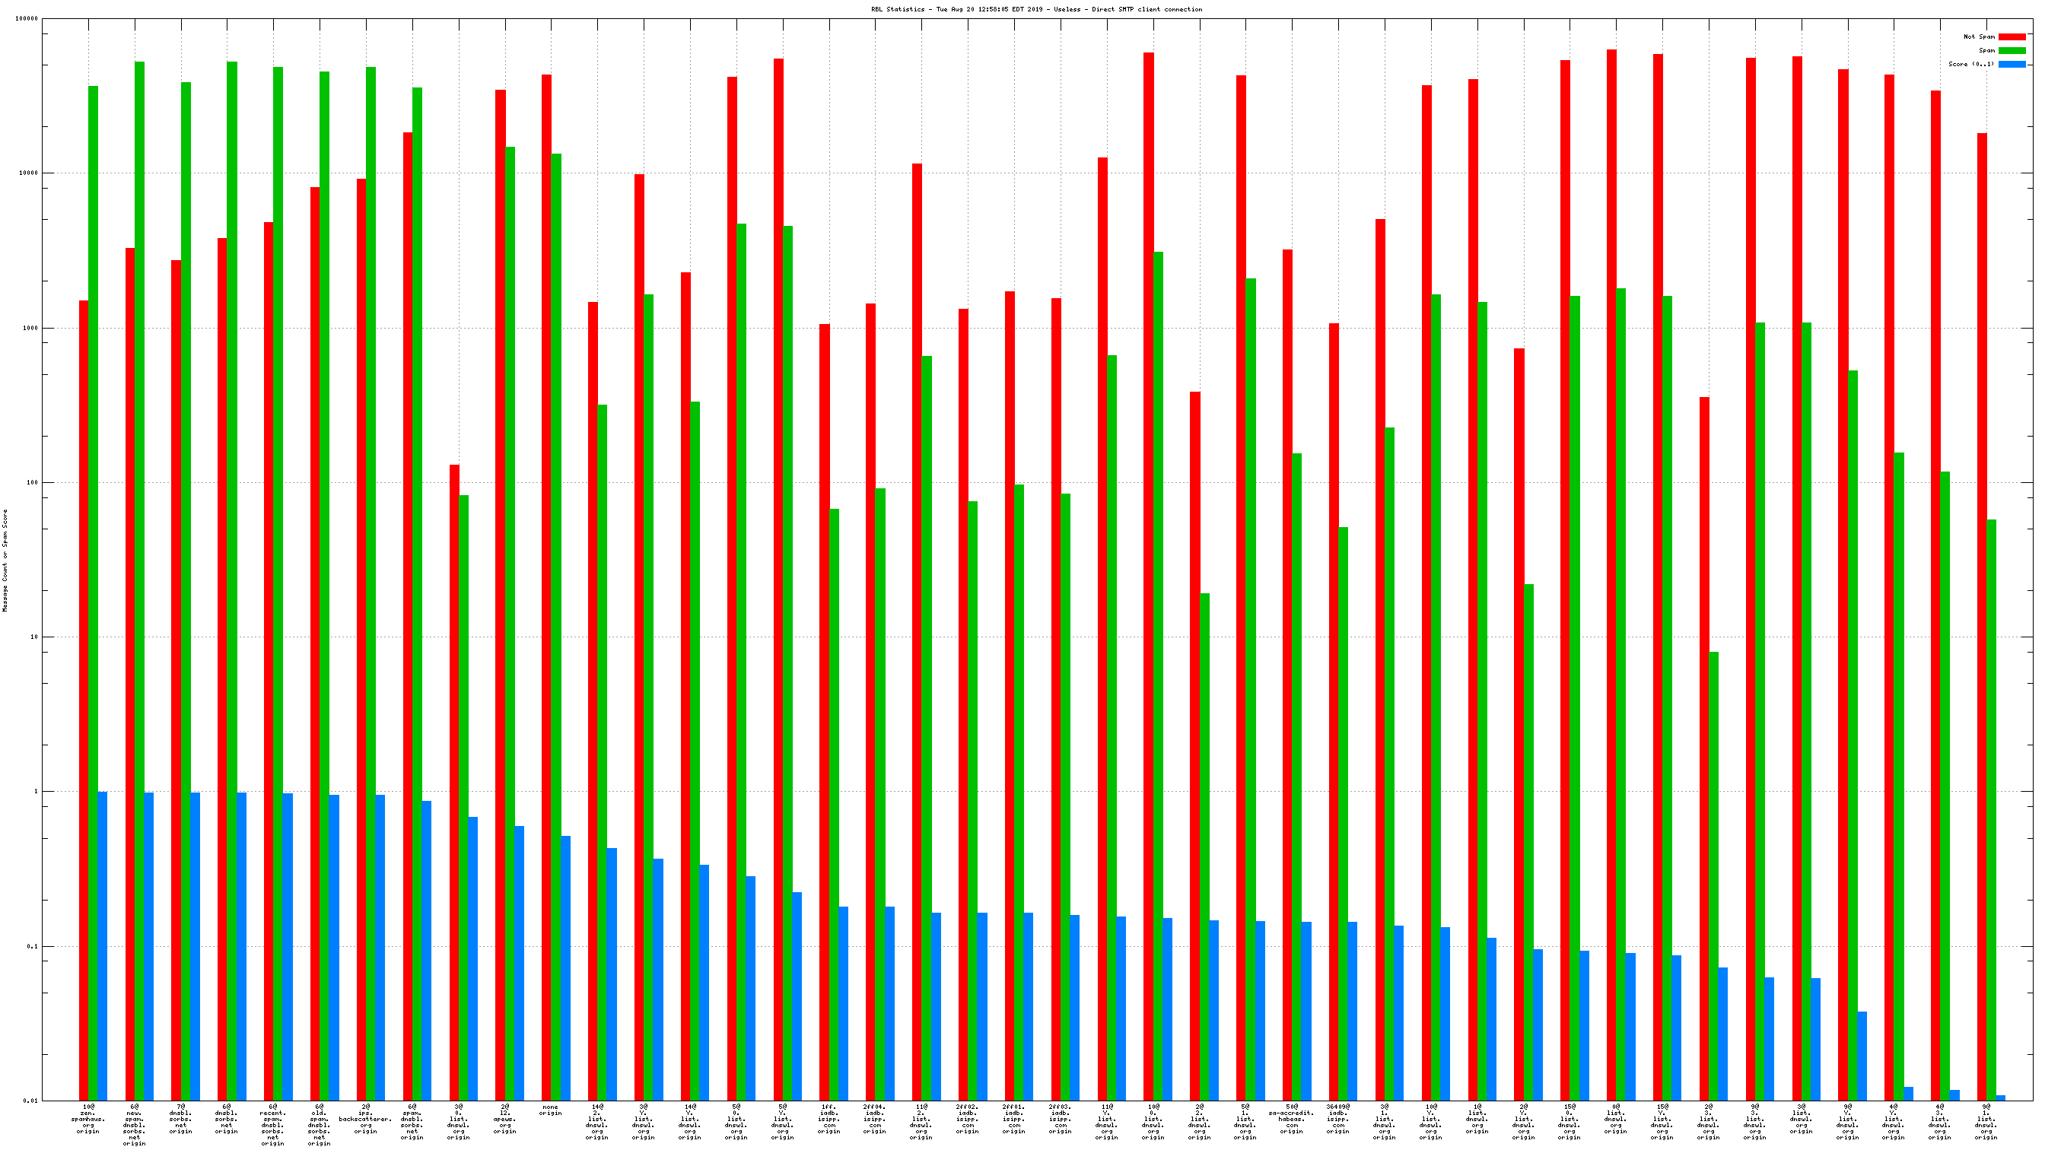
Task: Click the blue score bar for zen.spamhaus.org
Action: 103,945
